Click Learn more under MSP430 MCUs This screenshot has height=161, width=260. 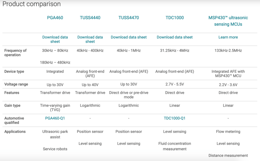tap(228, 37)
